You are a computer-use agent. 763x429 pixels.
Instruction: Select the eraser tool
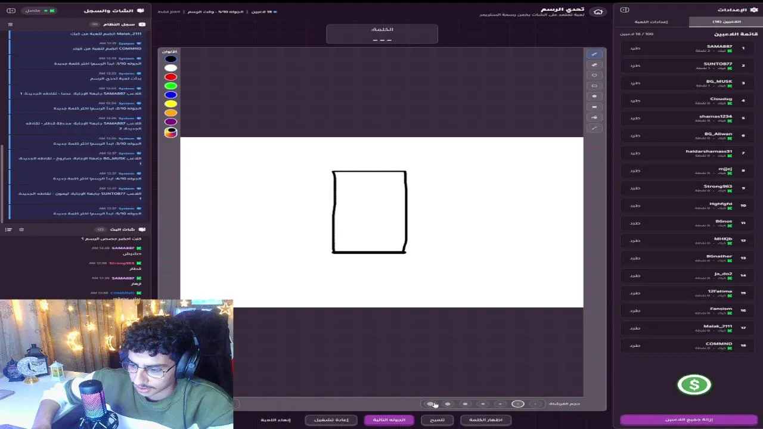[x=594, y=65]
